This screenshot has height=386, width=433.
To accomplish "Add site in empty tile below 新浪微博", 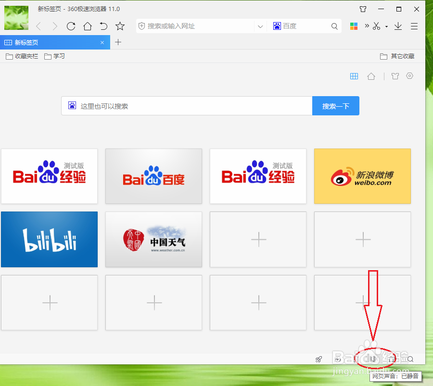I will point(362,239).
